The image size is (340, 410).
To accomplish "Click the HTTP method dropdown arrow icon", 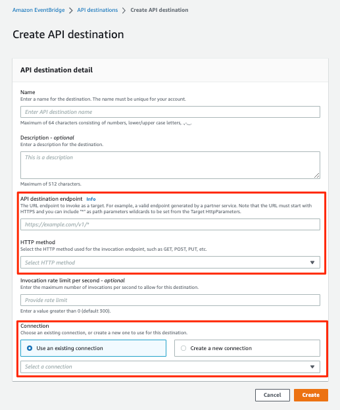I will (312, 263).
